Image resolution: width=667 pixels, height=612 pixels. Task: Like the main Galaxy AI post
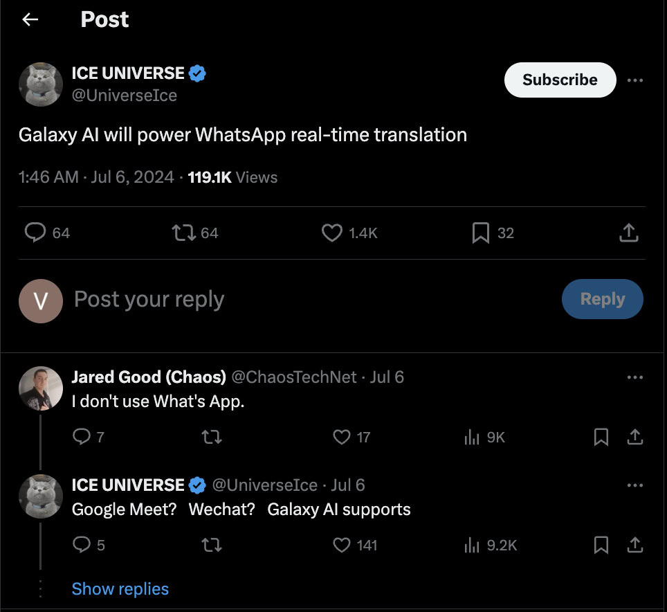pyautogui.click(x=332, y=233)
